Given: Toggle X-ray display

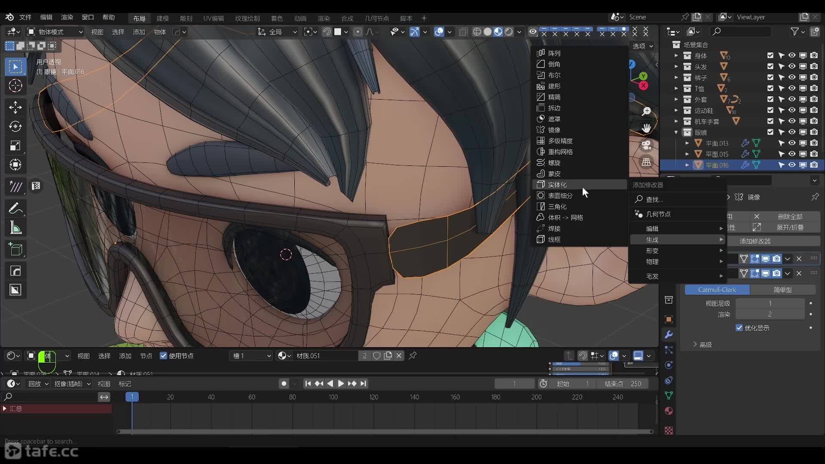Looking at the screenshot, I should coord(463,32).
